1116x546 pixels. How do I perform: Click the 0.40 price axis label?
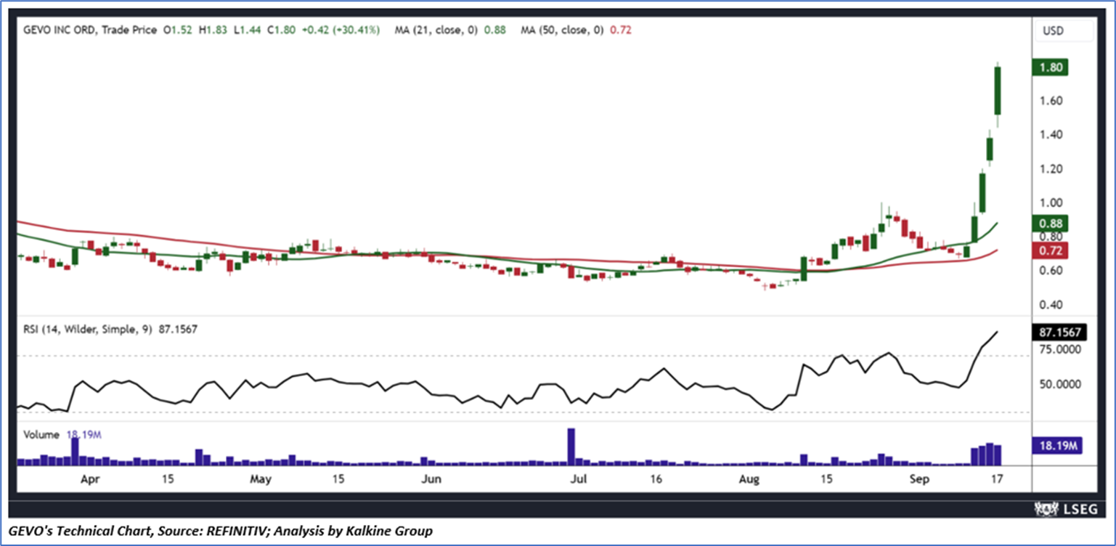pyautogui.click(x=1051, y=305)
